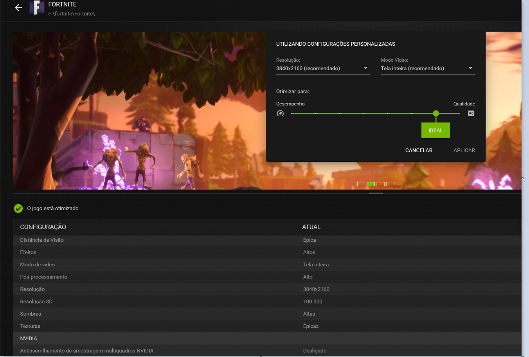The width and height of the screenshot is (529, 357).
Task: Click the 'Altas' shadows value
Action: tap(309, 314)
